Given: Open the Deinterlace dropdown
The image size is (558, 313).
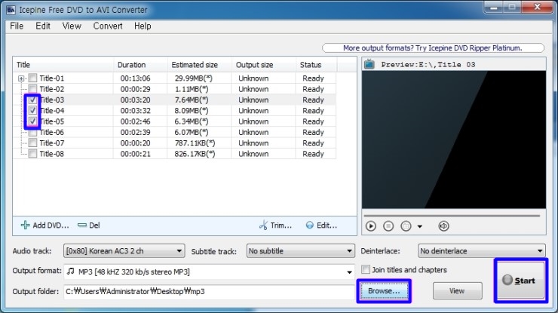Looking at the screenshot, I should coord(482,250).
